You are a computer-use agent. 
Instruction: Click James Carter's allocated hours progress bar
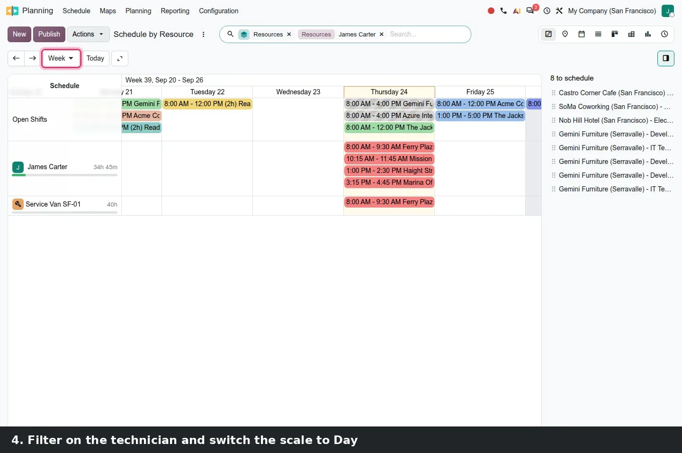click(x=64, y=175)
